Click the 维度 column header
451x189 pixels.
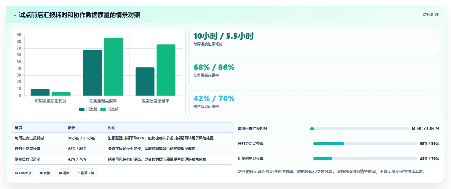[18, 128]
